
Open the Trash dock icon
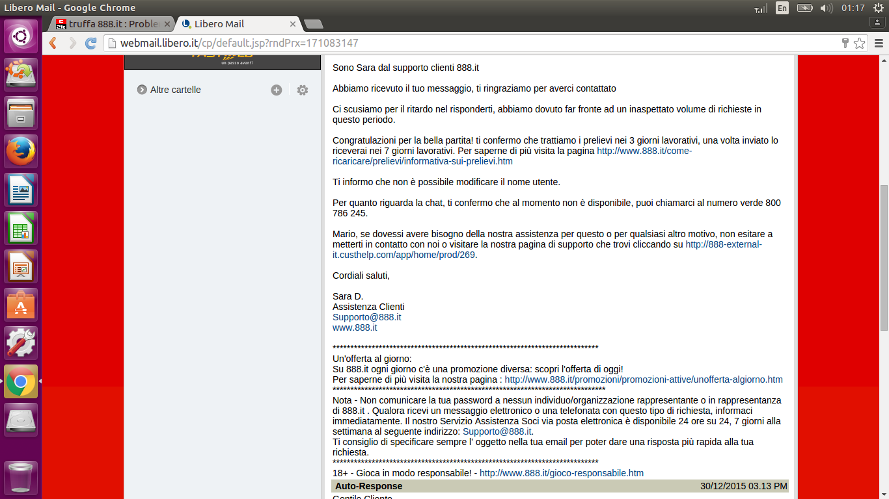[x=21, y=477]
